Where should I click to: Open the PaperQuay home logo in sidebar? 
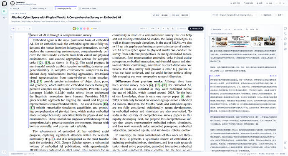click(4, 3)
